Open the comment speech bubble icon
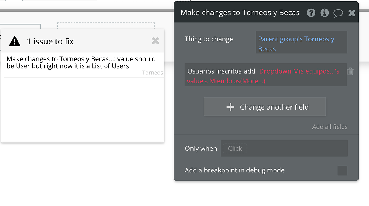The image size is (369, 206). 338,13
